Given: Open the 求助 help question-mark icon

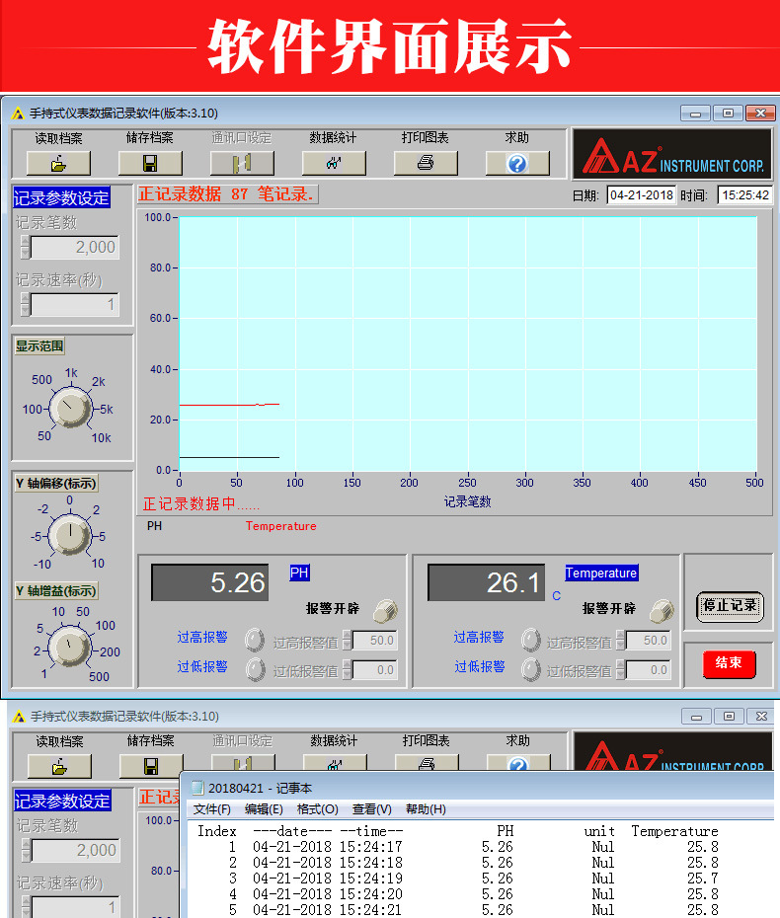Looking at the screenshot, I should tap(517, 163).
